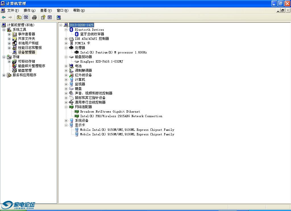Image resolution: width=291 pixels, height=211 pixels.
Task: Open the 操作(A) menu
Action: [x=30, y=11]
